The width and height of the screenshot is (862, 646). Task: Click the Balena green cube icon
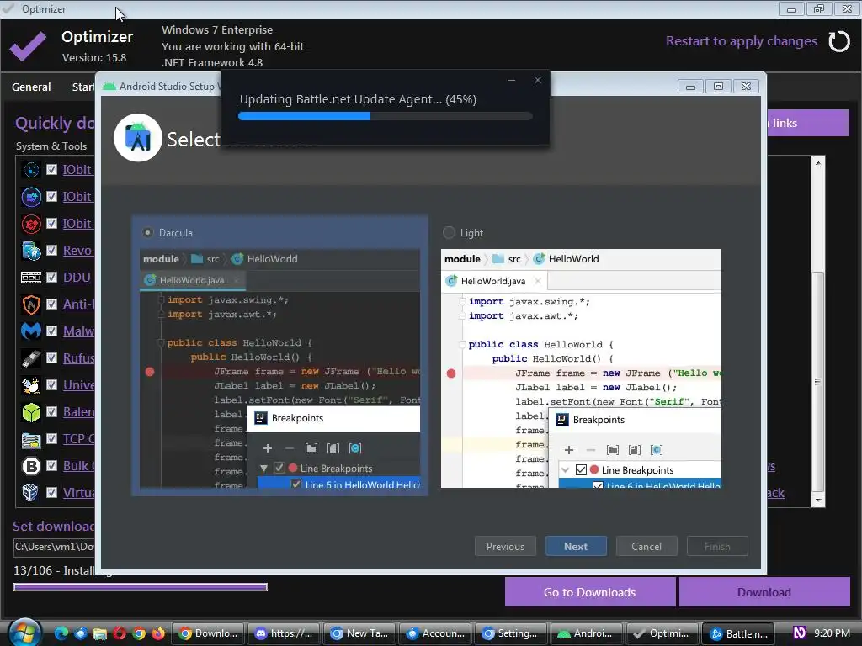31,412
